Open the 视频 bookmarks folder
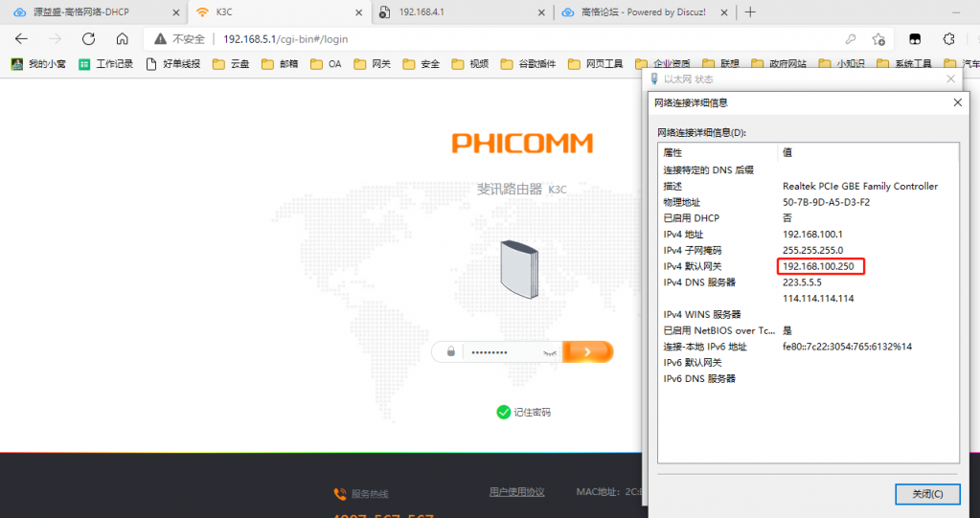Viewport: 980px width, 518px height. click(x=470, y=64)
